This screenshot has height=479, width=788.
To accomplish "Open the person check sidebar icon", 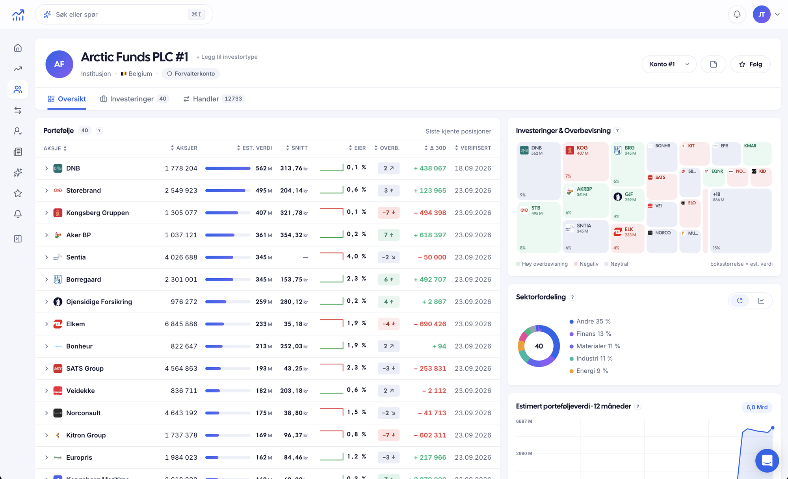I will point(18,131).
